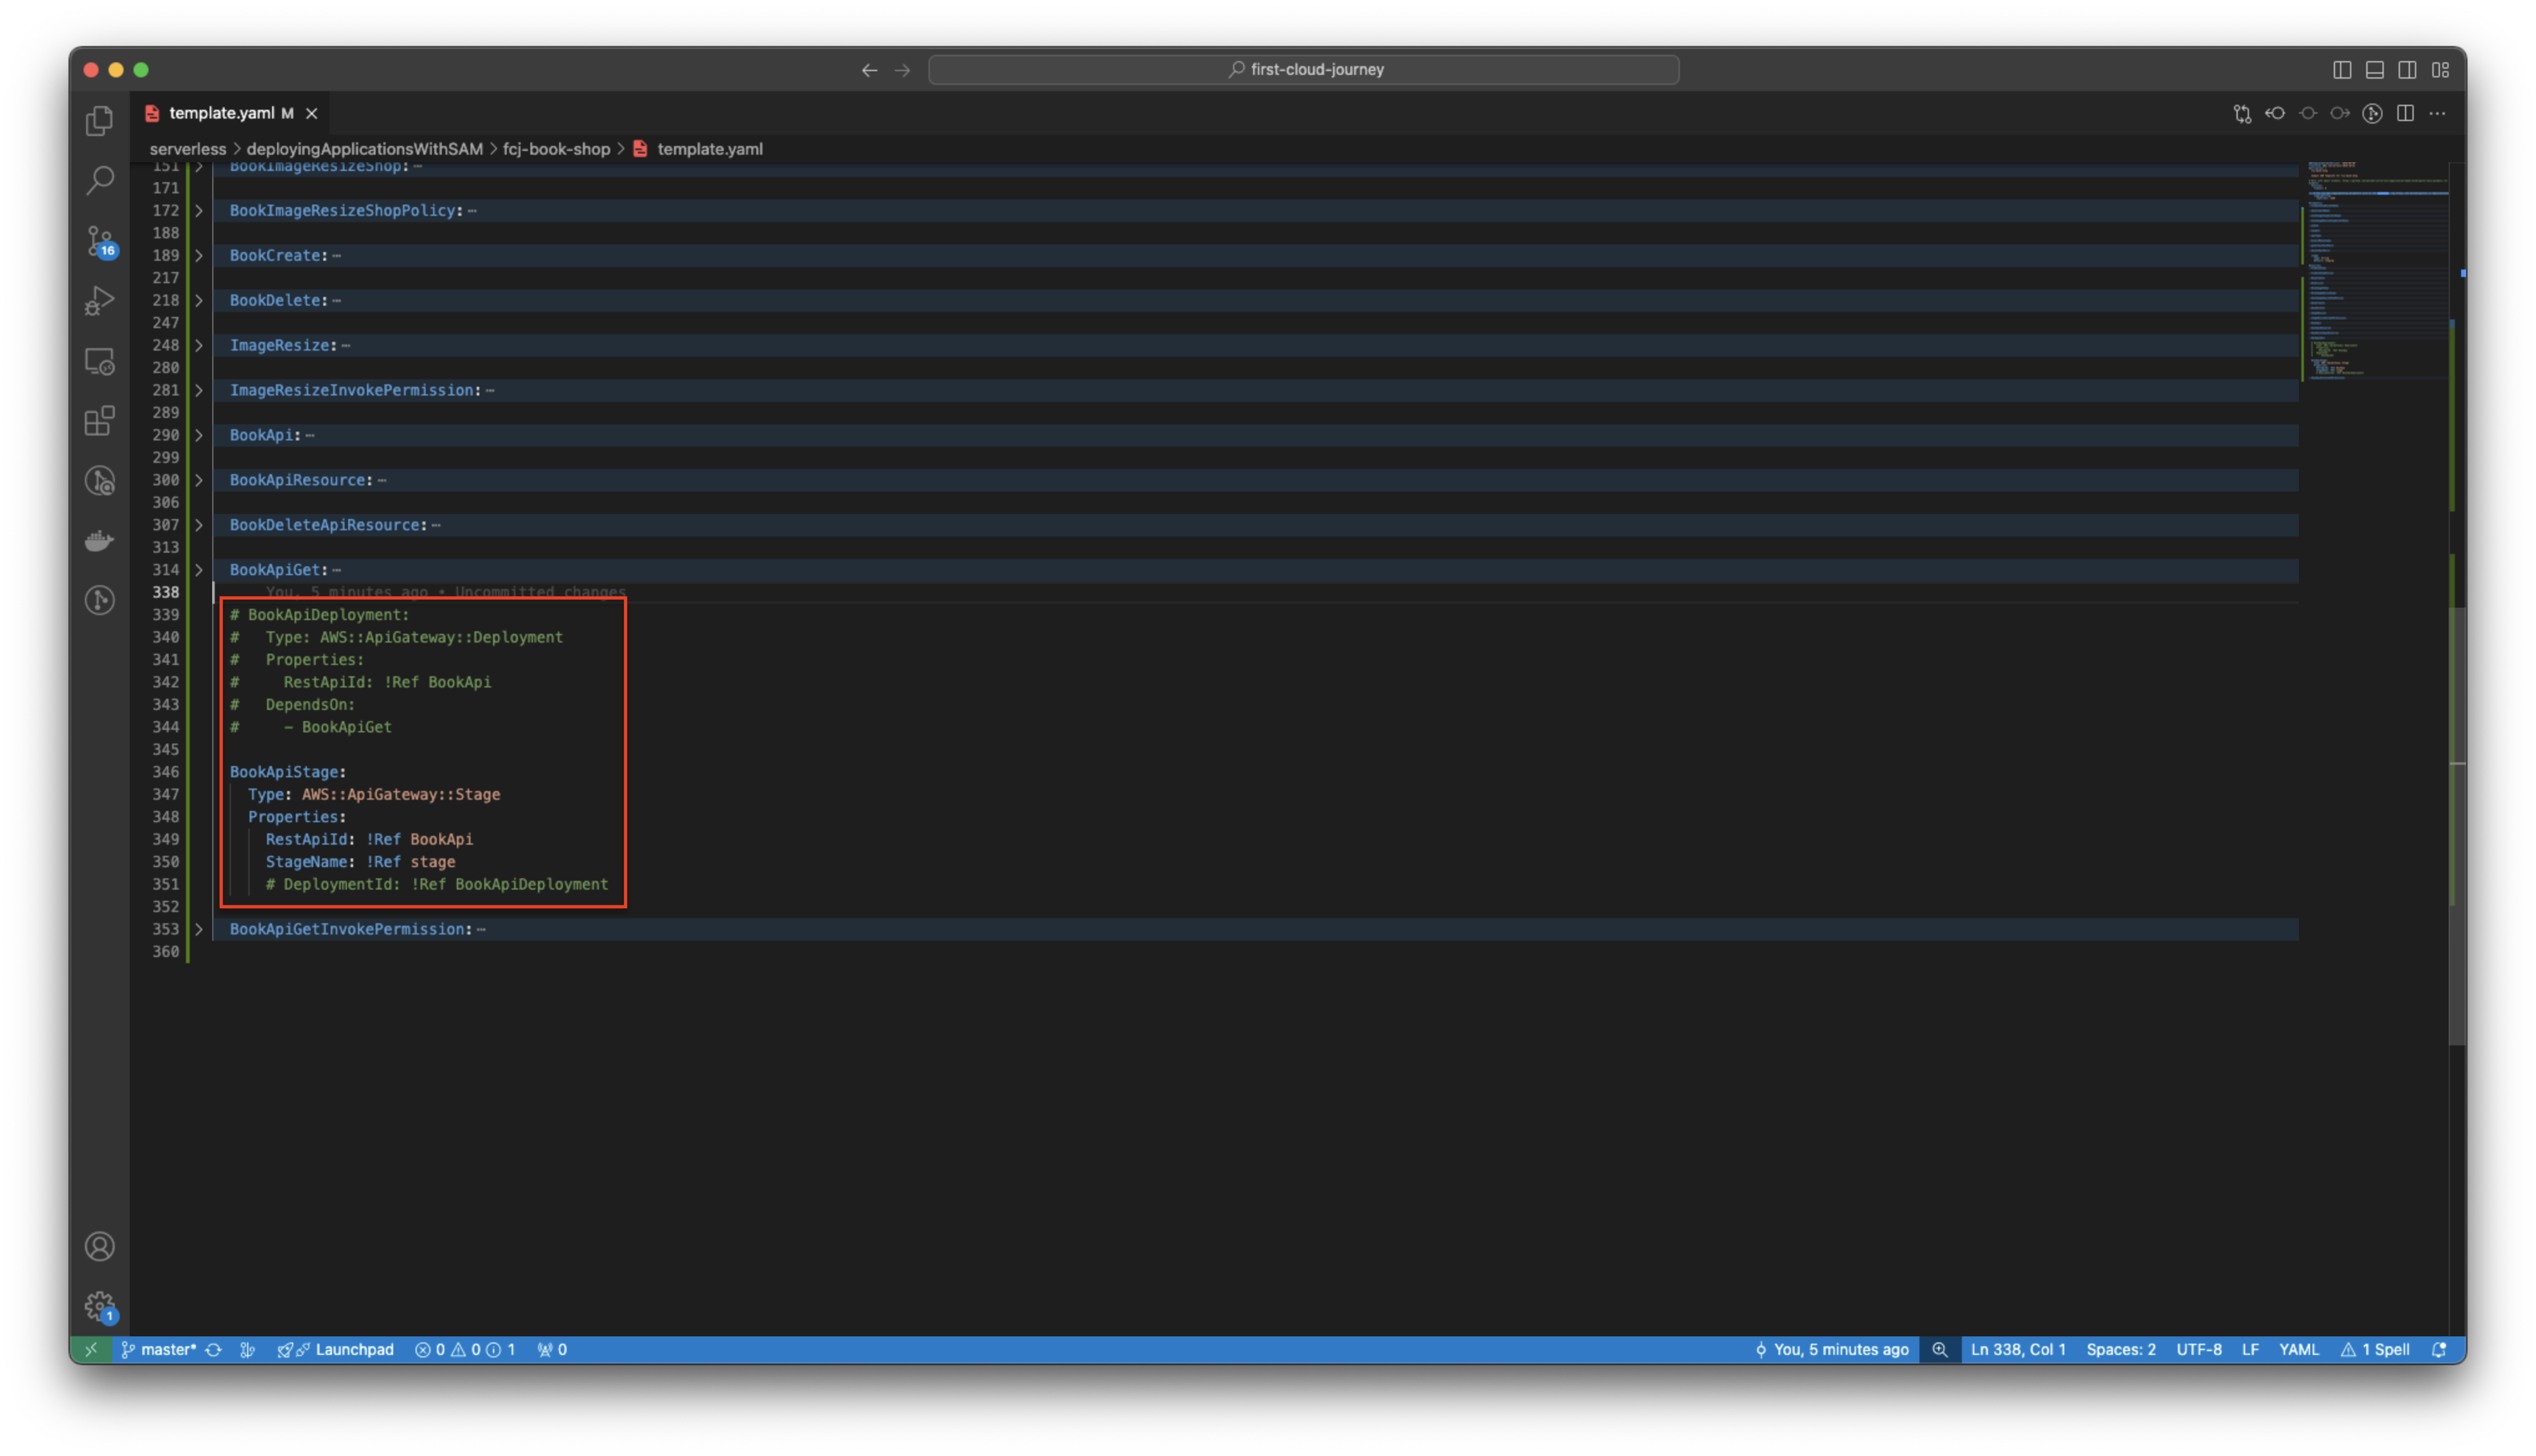Open the Explorer view in activity bar

coord(99,121)
